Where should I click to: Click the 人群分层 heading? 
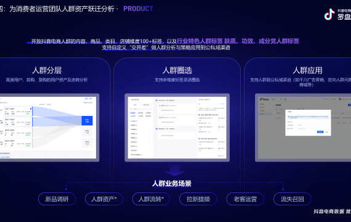pyautogui.click(x=47, y=70)
